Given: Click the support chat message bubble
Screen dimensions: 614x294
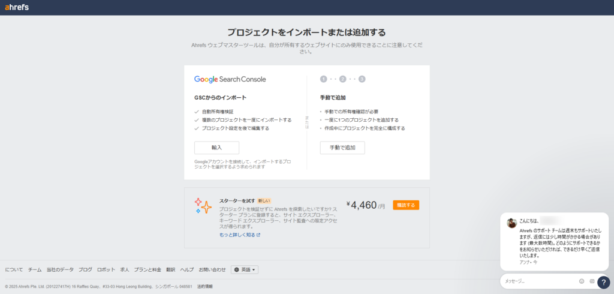Looking at the screenshot, I should click(554, 241).
